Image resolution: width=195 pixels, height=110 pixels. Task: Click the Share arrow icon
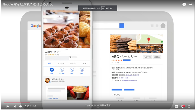[190, 5]
